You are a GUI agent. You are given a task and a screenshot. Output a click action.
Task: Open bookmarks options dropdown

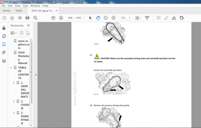pyautogui.click(x=14, y=33)
